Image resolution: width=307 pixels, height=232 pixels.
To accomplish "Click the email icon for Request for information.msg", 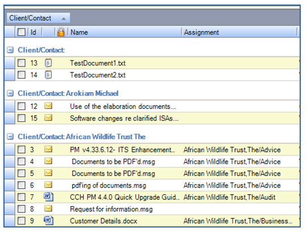I will (x=48, y=209).
